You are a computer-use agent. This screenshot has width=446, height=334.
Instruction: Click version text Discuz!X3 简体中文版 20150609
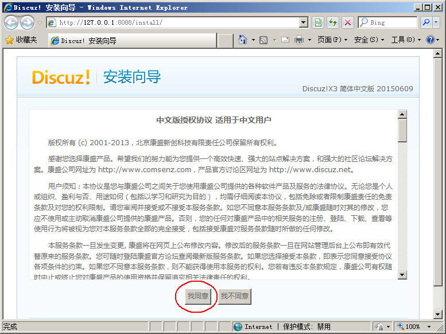(x=358, y=89)
